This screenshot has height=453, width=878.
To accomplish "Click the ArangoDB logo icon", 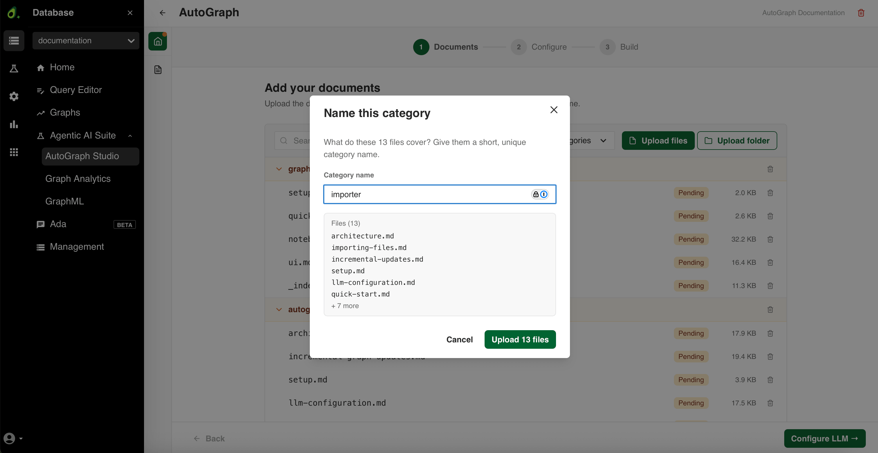I will point(13,12).
